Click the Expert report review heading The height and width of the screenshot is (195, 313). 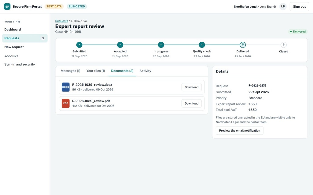point(80,26)
